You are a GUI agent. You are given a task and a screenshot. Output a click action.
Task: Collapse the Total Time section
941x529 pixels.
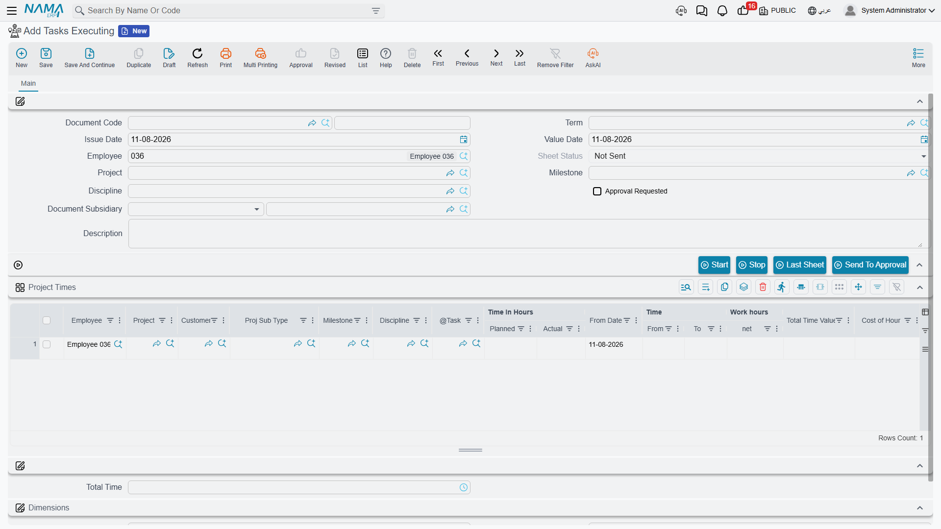pyautogui.click(x=920, y=466)
